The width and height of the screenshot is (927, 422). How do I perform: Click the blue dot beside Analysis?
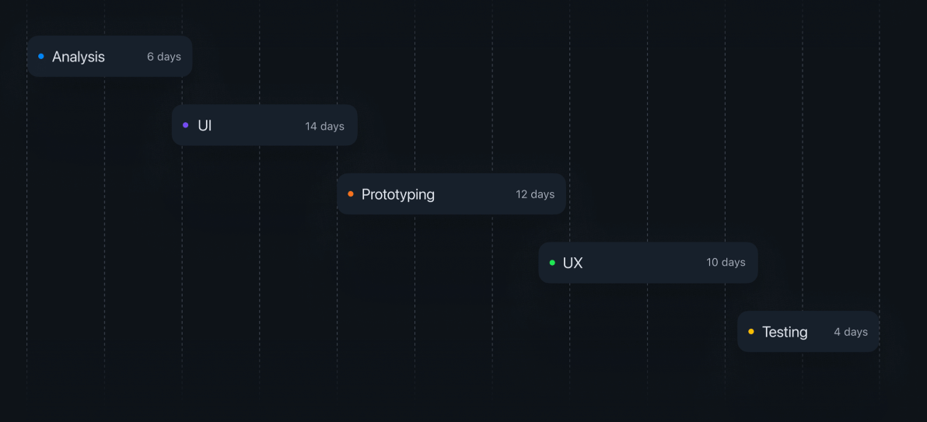click(41, 56)
